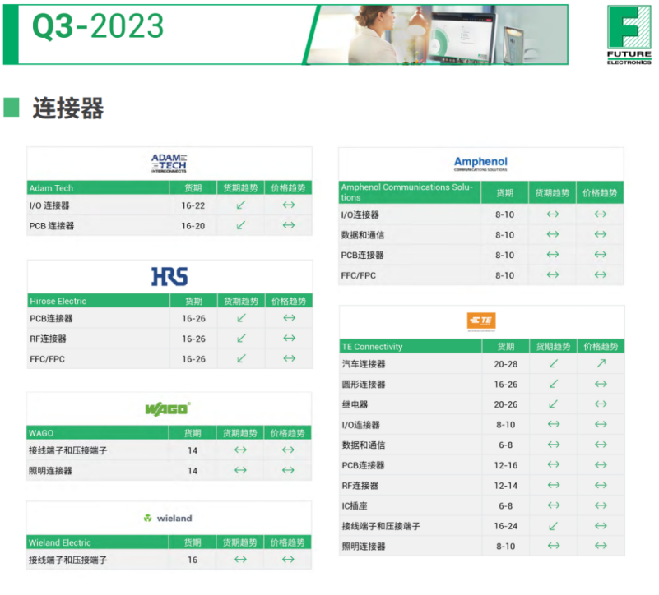The image size is (659, 595).
Task: Click the rising price arrow for 汽车连接器
Action: [601, 363]
